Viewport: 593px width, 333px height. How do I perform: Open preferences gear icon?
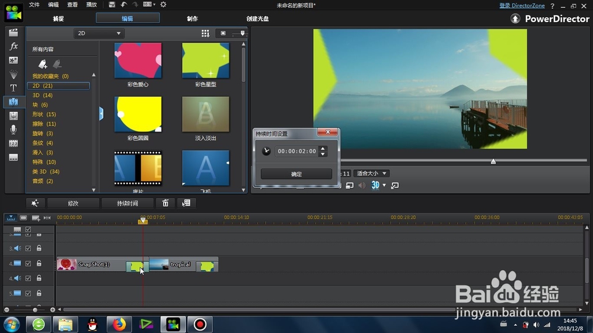point(164,5)
